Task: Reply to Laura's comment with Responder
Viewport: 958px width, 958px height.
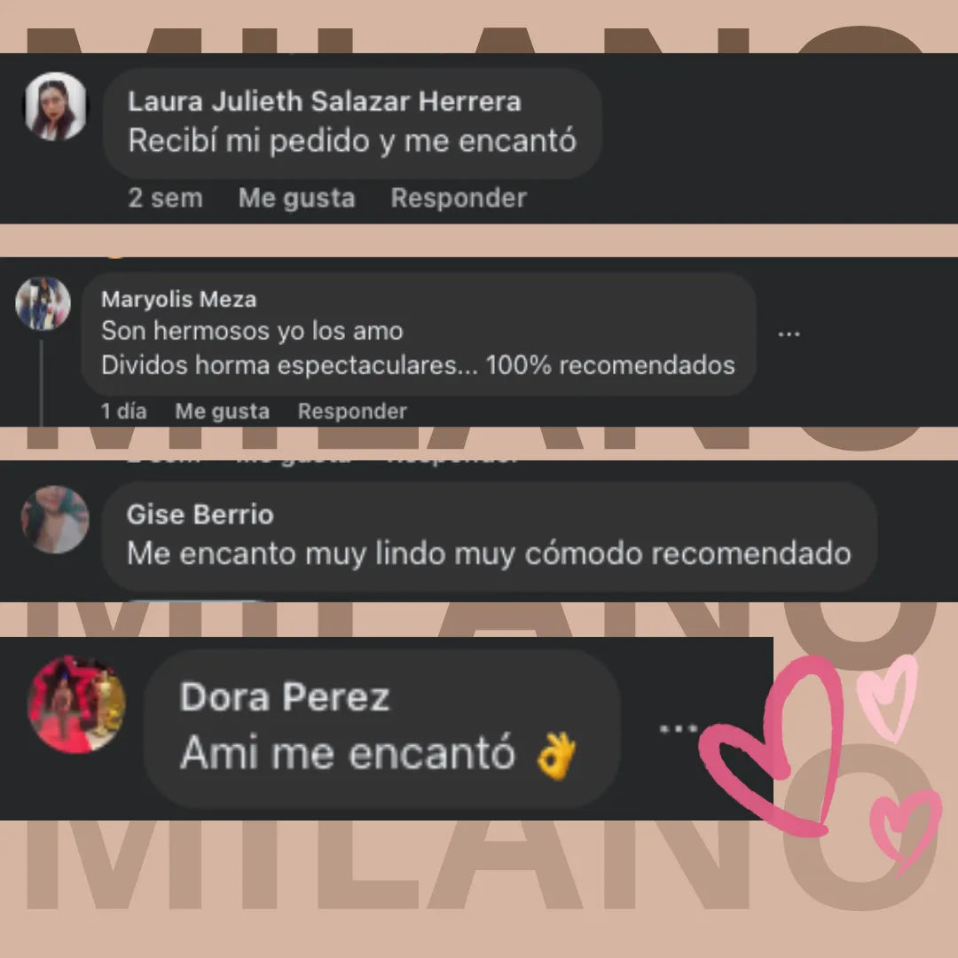Action: click(x=459, y=198)
